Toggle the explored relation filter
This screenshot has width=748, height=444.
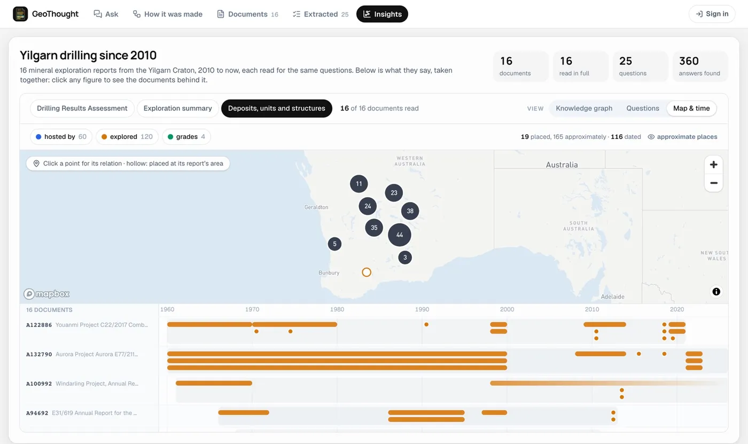click(x=127, y=137)
